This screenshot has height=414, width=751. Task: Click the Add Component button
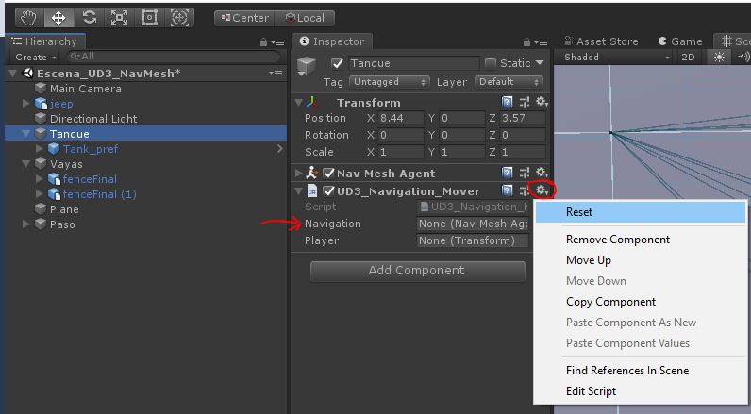418,271
